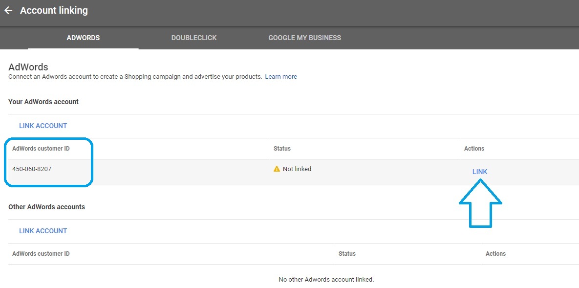Click LINK action for customer 450-060-8207
579x288 pixels.
[x=480, y=172]
